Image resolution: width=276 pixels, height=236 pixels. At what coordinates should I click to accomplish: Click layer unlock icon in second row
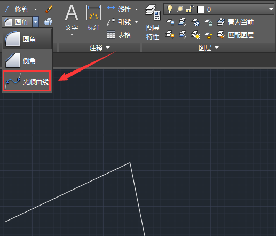(209, 35)
